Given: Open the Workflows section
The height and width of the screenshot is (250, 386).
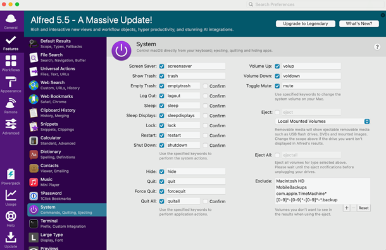Looking at the screenshot, I should point(11,63).
